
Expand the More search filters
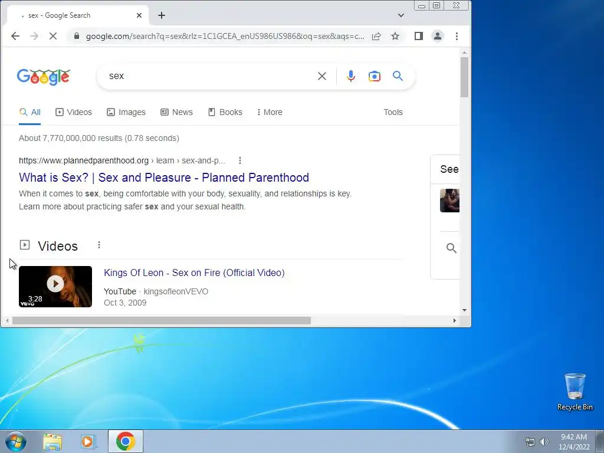(270, 112)
